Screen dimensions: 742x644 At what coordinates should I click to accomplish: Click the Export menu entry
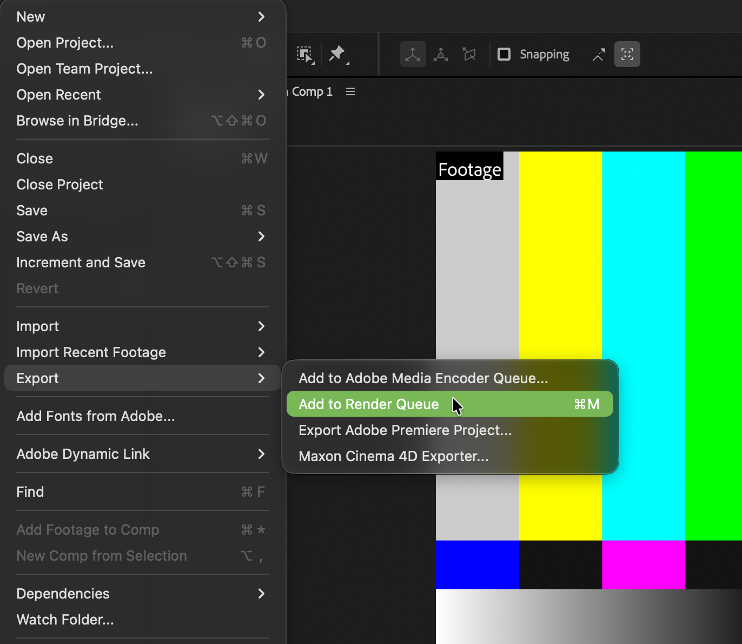[x=142, y=378]
